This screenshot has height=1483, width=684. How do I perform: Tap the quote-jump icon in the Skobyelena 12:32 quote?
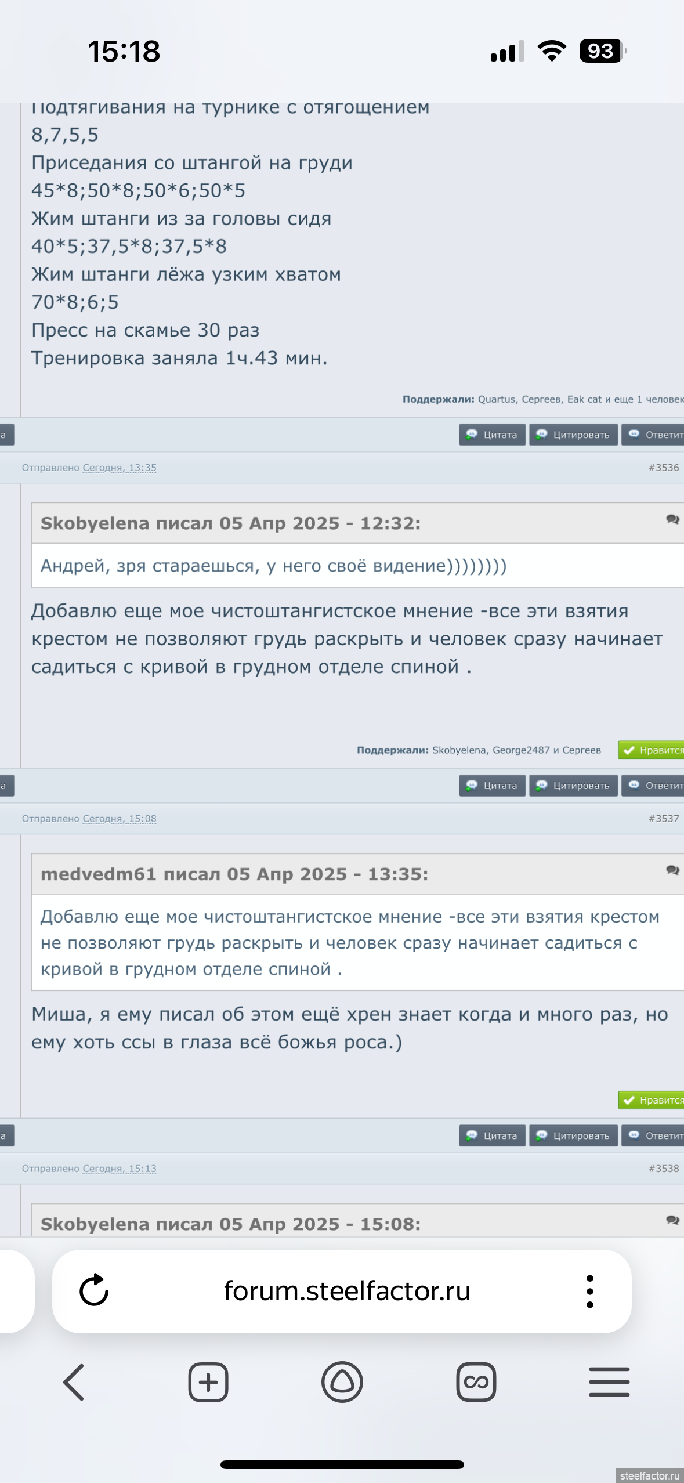[x=672, y=519]
